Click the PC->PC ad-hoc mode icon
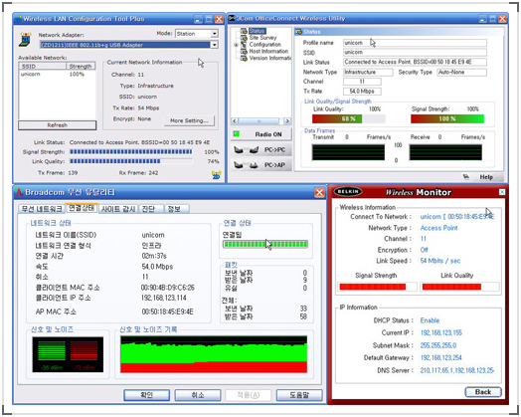Screen dimensions: 521x417 pos(247,150)
